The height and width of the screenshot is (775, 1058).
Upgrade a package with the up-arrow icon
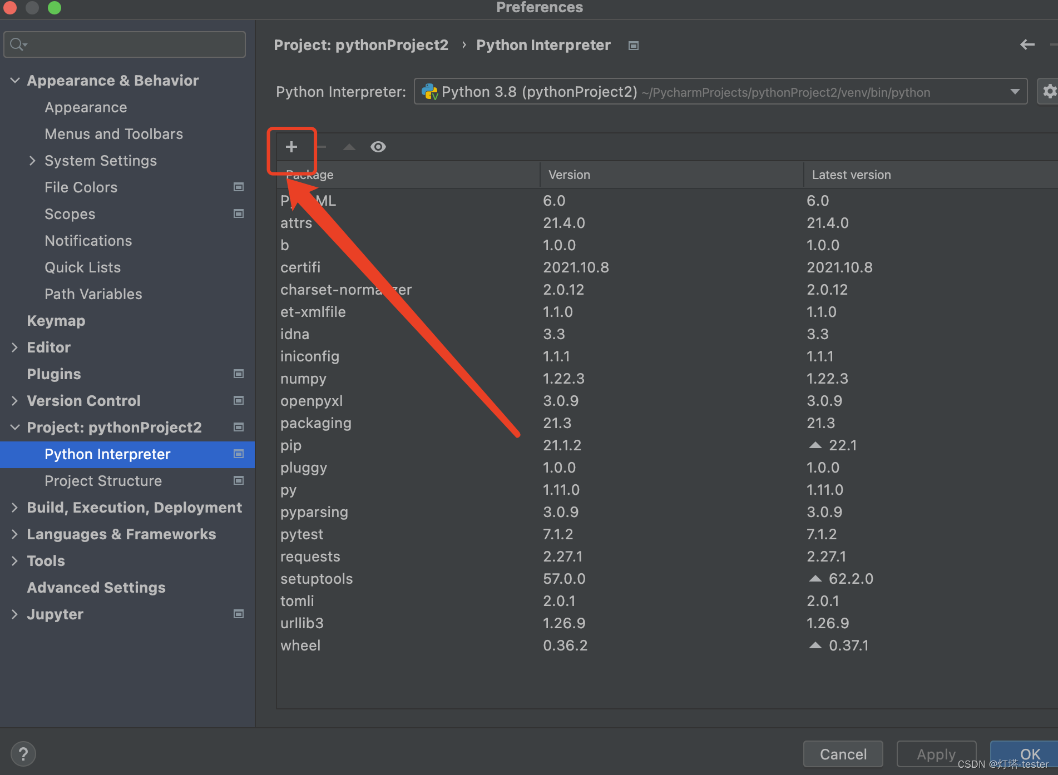pyautogui.click(x=349, y=147)
